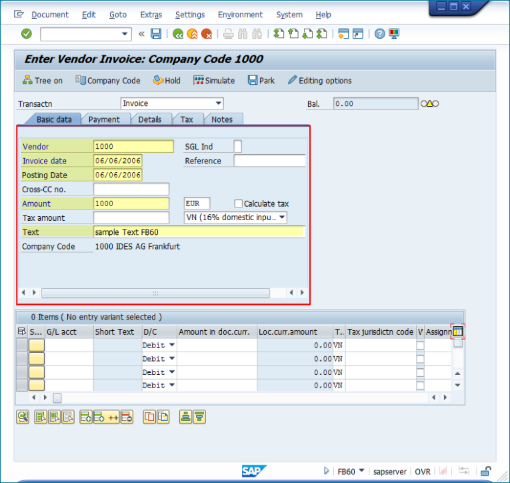Click the green Enter checkmark icon
The height and width of the screenshot is (483, 510).
tap(26, 34)
